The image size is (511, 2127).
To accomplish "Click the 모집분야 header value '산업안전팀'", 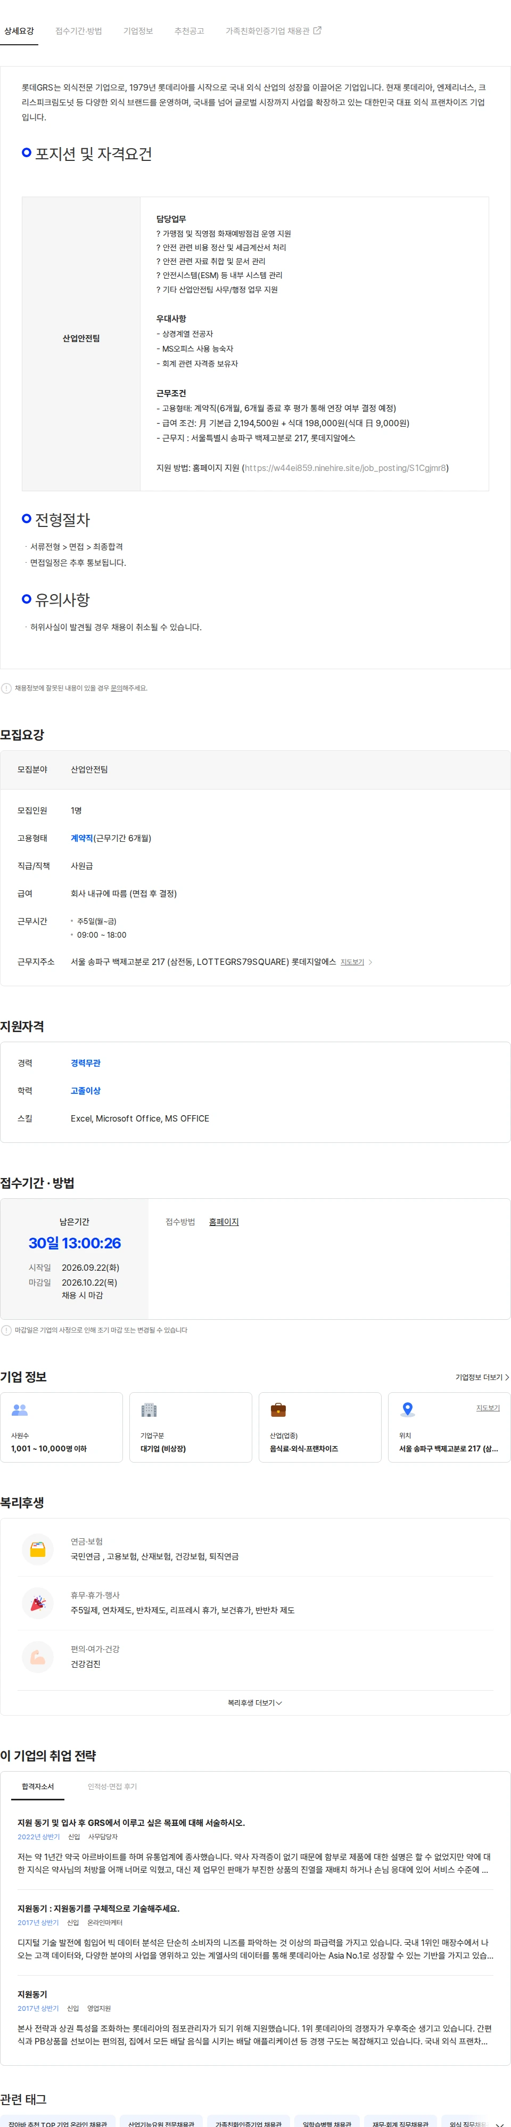I will click(89, 770).
